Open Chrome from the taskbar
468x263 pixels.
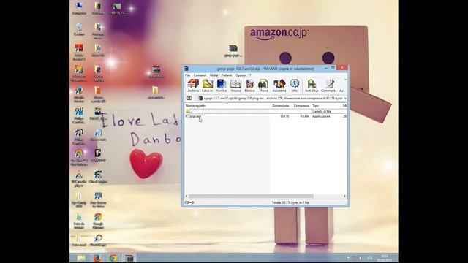113,258
